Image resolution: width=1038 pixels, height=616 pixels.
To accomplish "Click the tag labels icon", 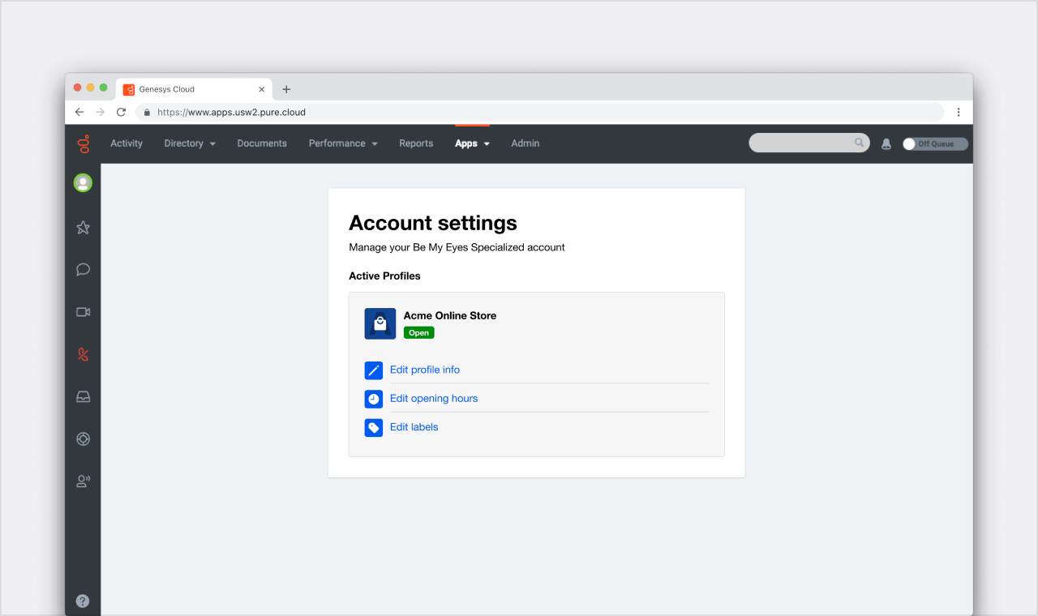I will click(x=374, y=427).
